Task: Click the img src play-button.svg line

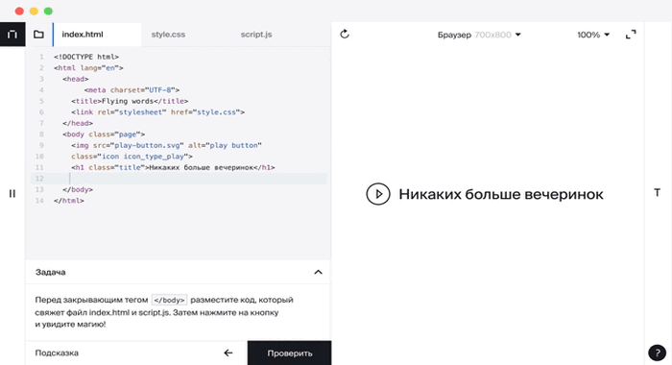Action: [167, 145]
